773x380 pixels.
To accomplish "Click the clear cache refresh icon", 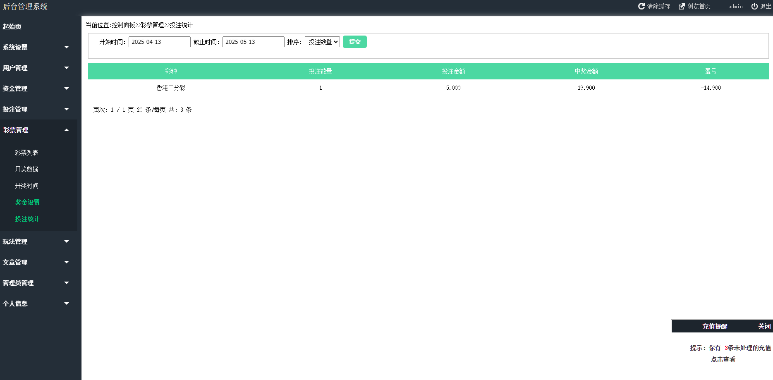I will pos(641,6).
